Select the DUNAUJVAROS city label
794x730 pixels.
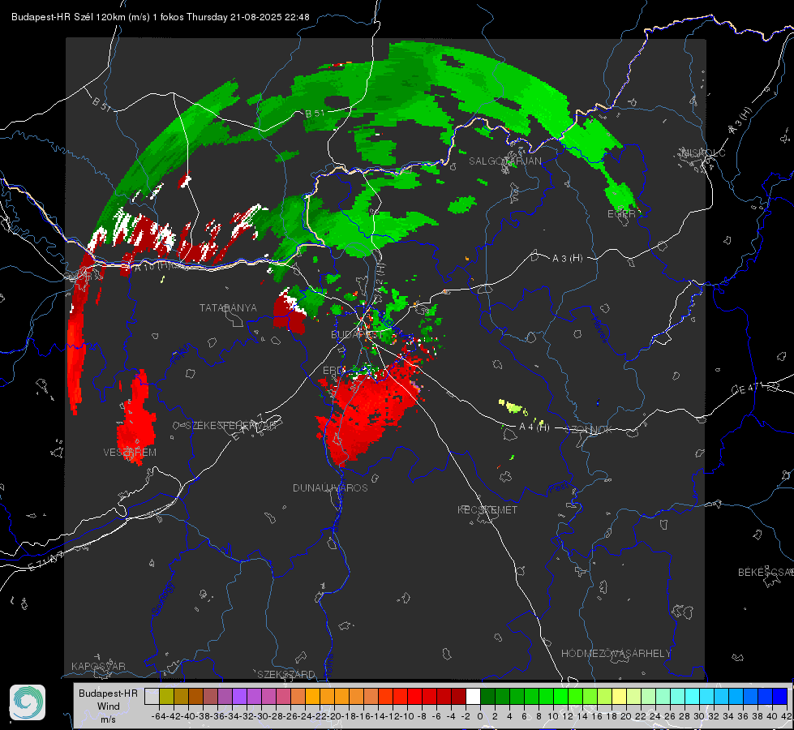coord(330,487)
